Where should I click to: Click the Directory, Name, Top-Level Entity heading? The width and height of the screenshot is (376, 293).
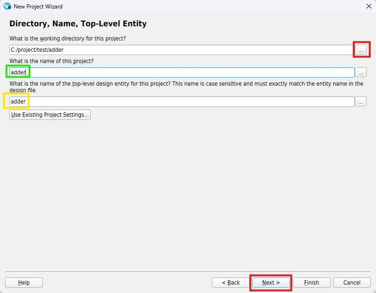[x=78, y=24]
